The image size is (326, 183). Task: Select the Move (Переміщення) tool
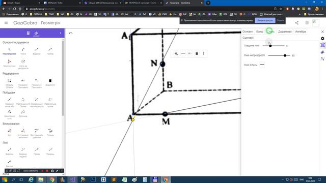click(9, 51)
